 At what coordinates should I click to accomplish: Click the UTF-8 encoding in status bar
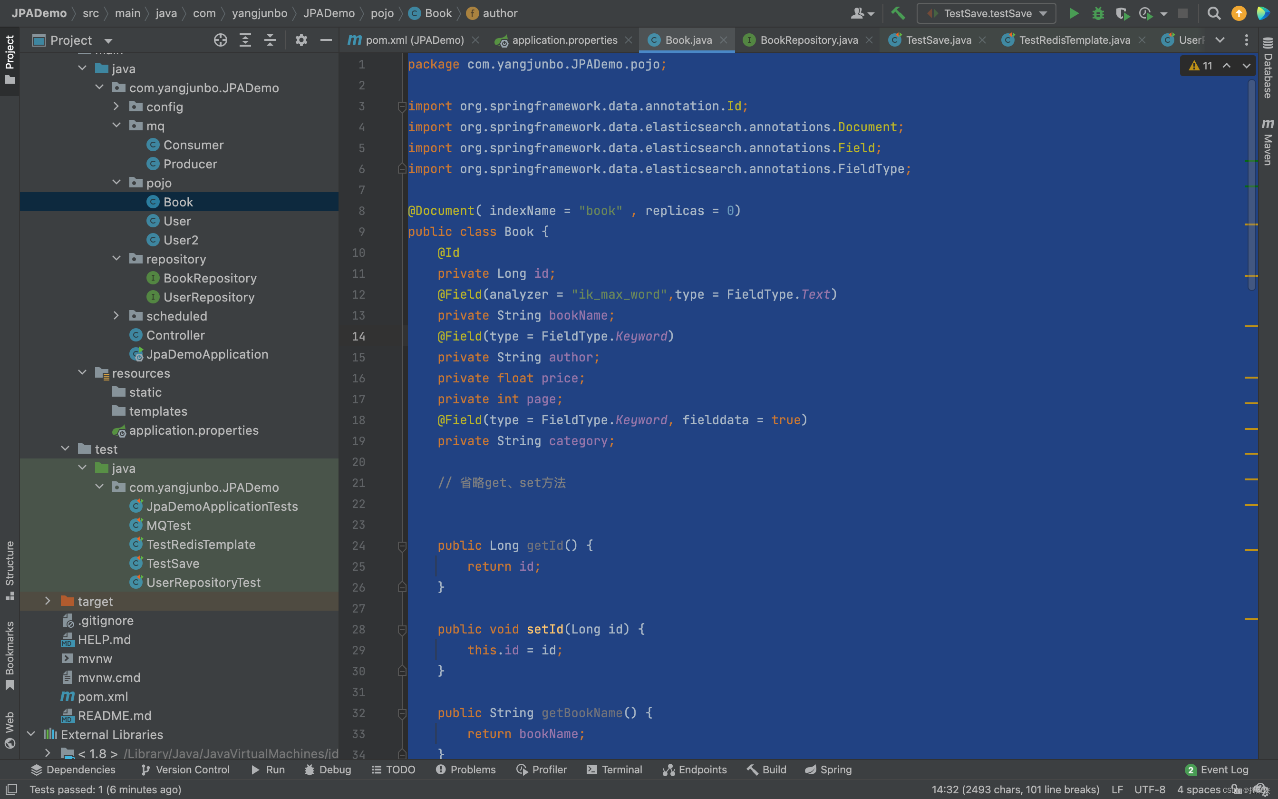tap(1150, 789)
